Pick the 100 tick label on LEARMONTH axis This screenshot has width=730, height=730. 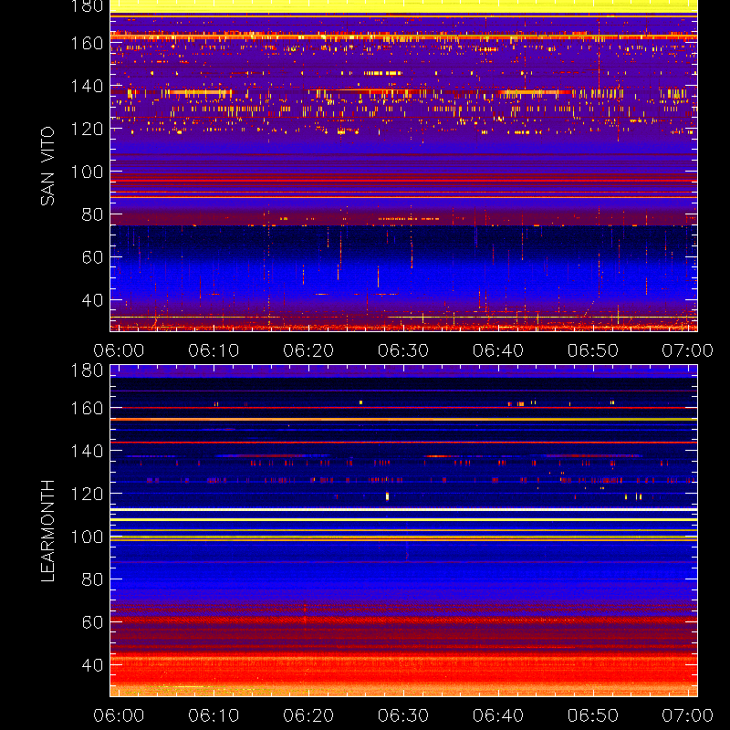point(87,537)
